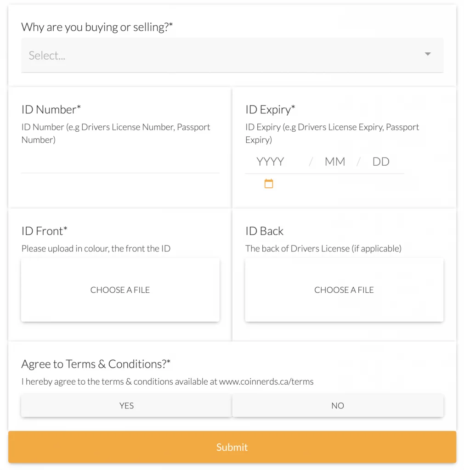This screenshot has width=464, height=470.
Task: Select NO for Terms & Conditions
Action: point(338,405)
